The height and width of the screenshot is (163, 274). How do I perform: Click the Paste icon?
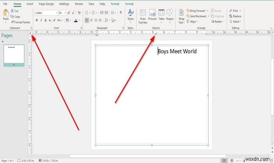point(6,13)
